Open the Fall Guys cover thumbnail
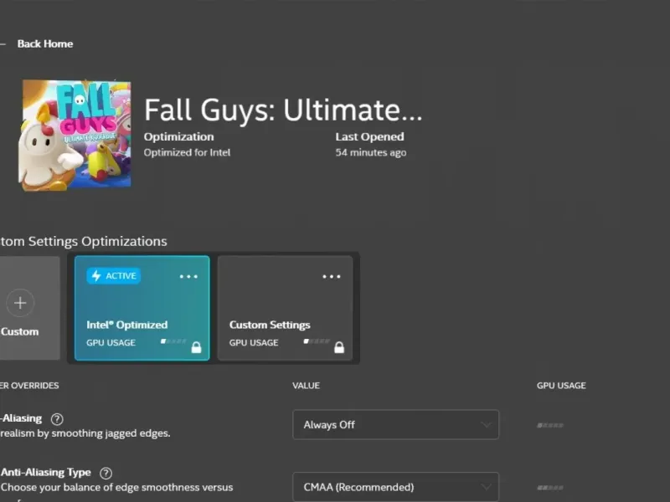 [x=75, y=135]
